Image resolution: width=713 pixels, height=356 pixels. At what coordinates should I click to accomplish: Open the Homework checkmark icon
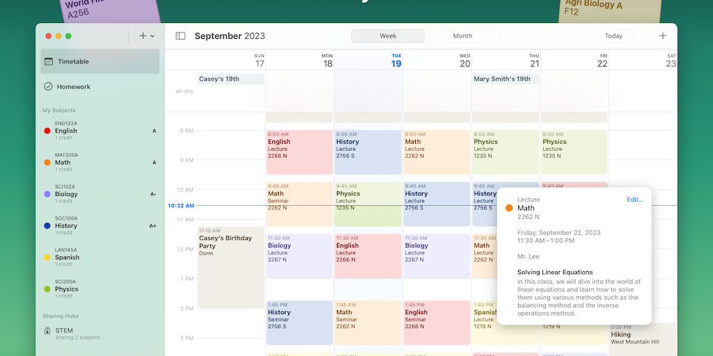coord(49,87)
